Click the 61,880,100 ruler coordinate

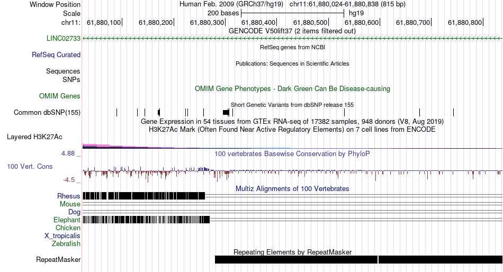point(104,22)
